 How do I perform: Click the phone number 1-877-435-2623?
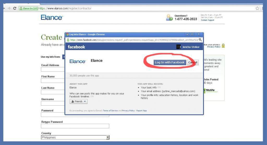(186, 19)
